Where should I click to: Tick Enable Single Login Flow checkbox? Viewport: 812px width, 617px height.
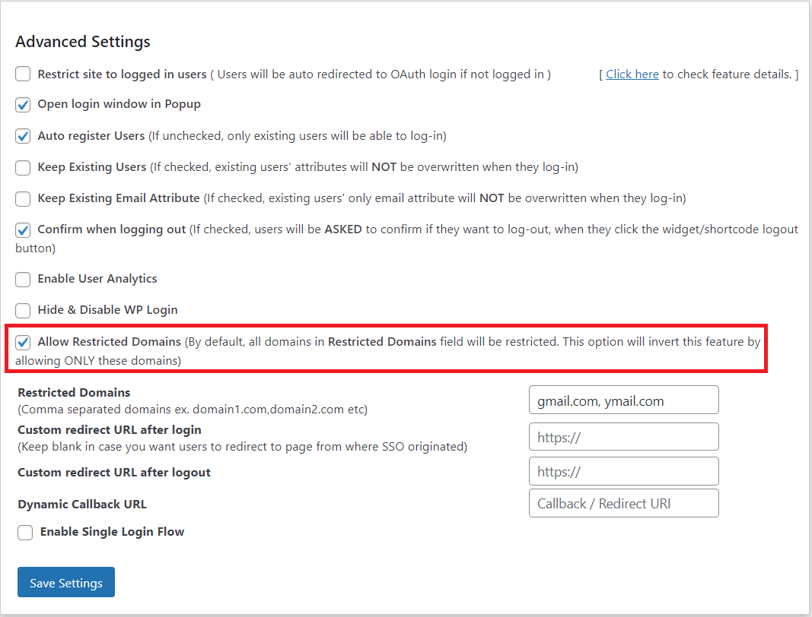[25, 532]
